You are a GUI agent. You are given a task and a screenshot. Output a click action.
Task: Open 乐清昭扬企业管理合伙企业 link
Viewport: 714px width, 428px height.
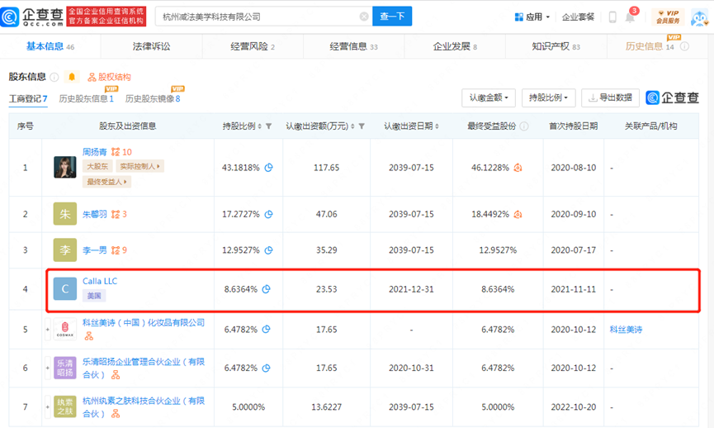(x=144, y=369)
